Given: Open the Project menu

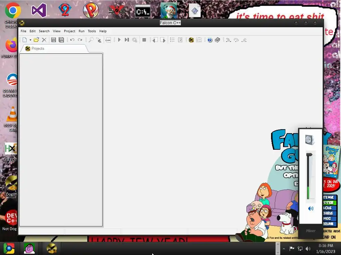Looking at the screenshot, I should (x=70, y=31).
